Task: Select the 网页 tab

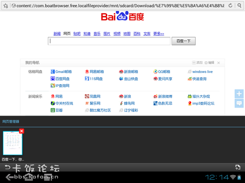Action: pyautogui.click(x=67, y=34)
